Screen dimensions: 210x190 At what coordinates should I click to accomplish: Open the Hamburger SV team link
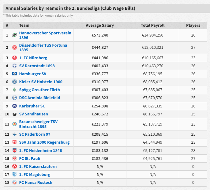pos(33,74)
